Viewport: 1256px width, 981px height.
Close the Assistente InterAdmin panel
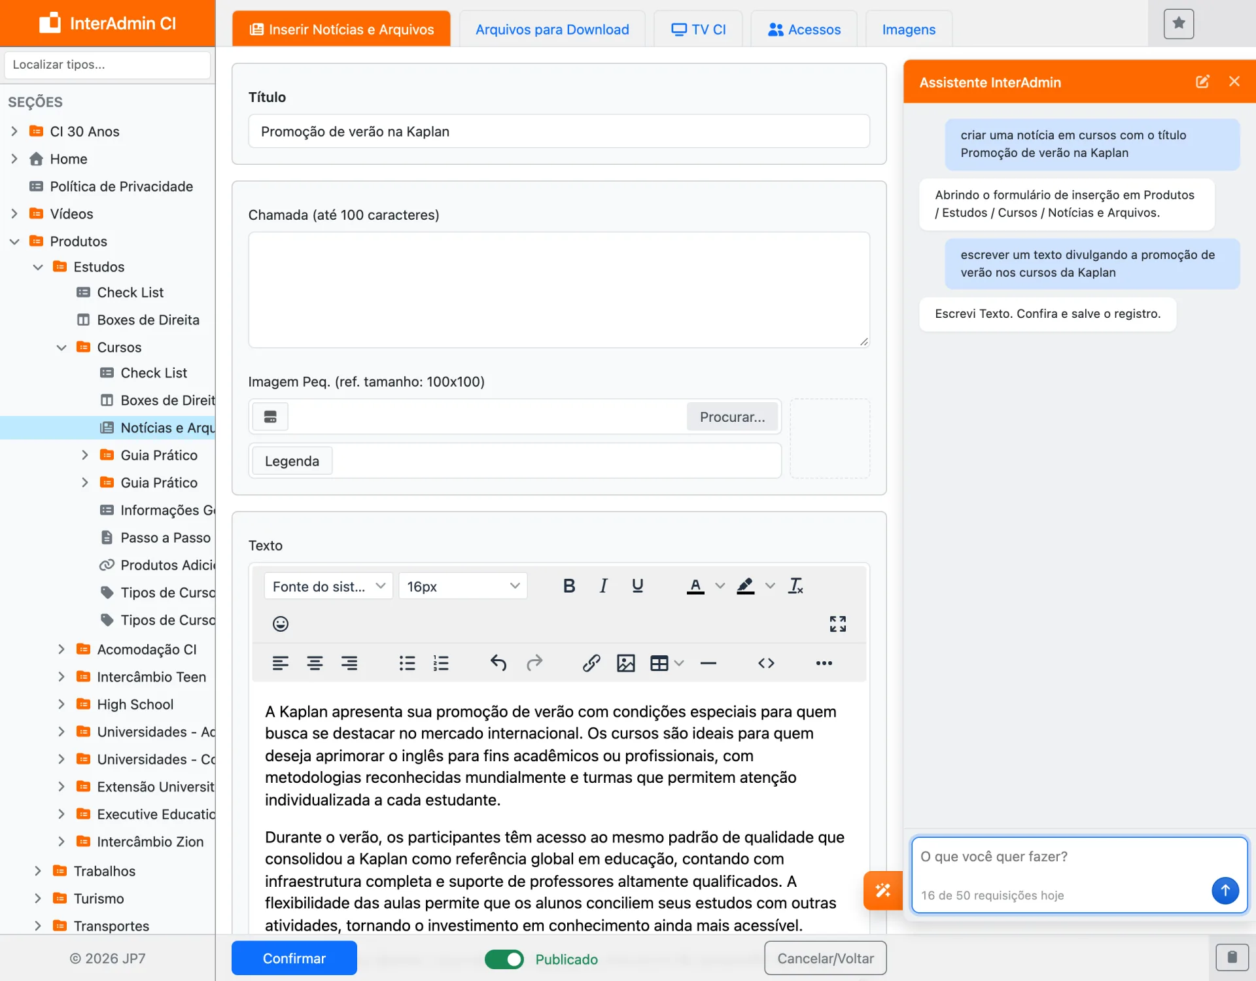click(x=1234, y=82)
